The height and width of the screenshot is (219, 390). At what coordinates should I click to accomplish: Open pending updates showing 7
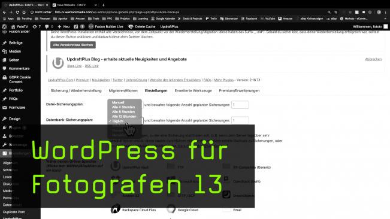click(x=37, y=26)
